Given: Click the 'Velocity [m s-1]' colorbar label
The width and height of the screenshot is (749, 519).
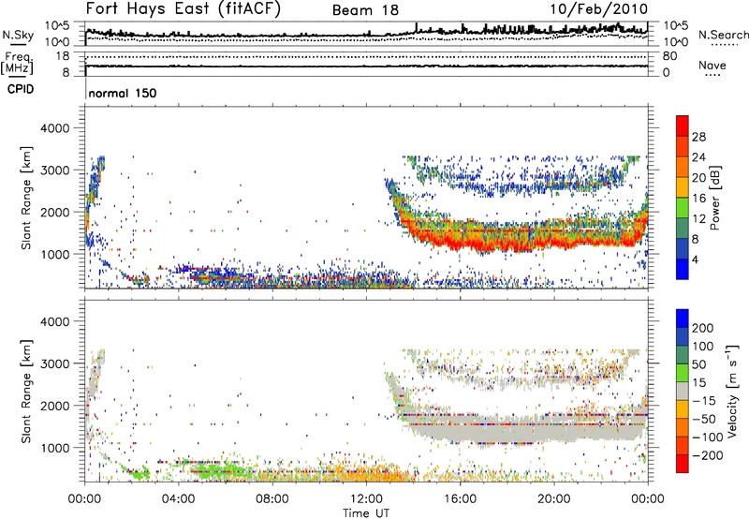Looking at the screenshot, I should point(732,391).
